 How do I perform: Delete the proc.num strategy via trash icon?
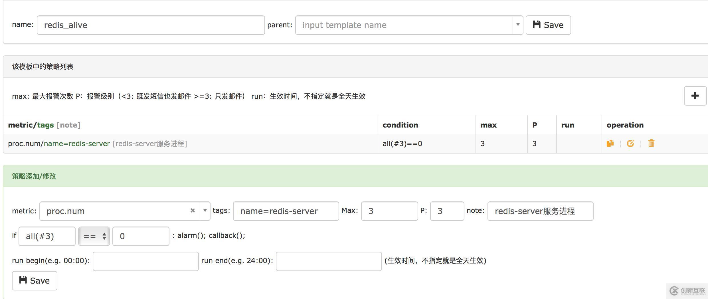[651, 143]
